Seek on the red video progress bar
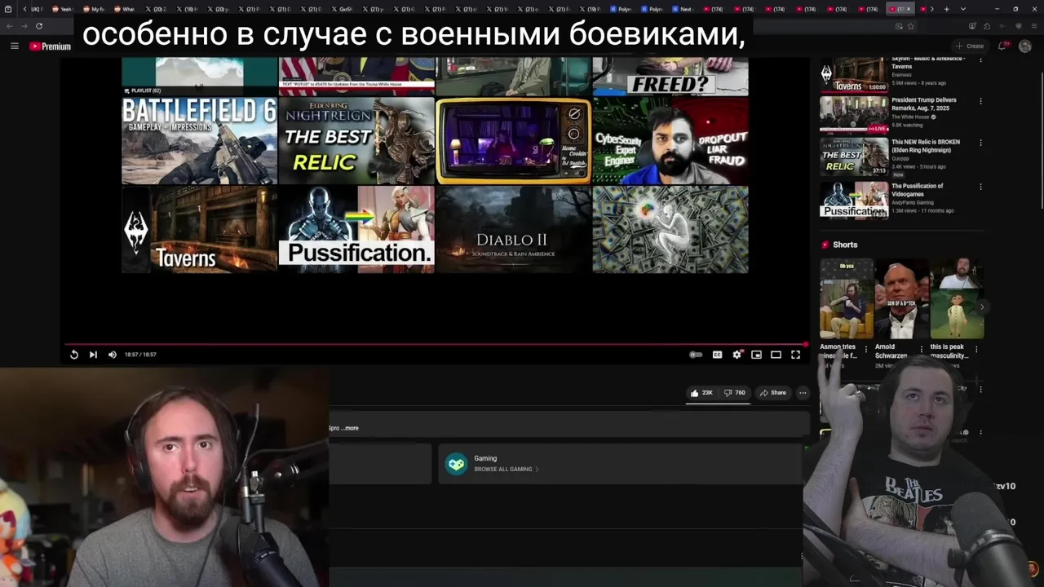The width and height of the screenshot is (1044, 587). tap(436, 344)
